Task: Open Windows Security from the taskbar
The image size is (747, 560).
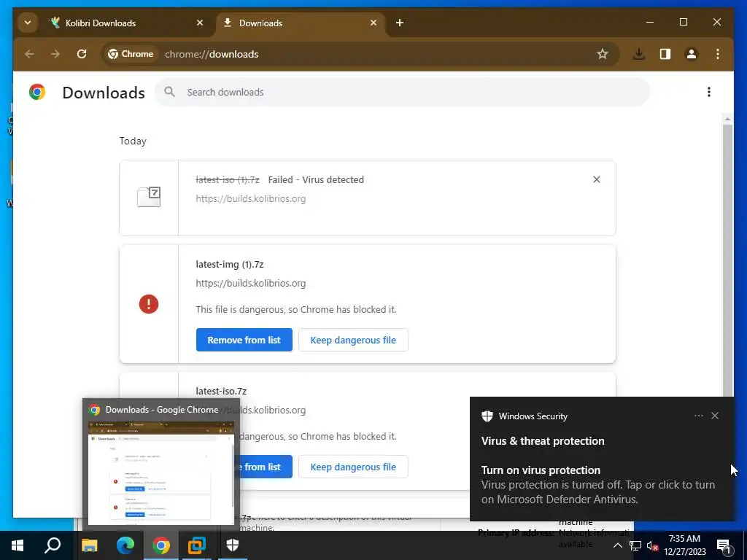Action: pyautogui.click(x=233, y=545)
